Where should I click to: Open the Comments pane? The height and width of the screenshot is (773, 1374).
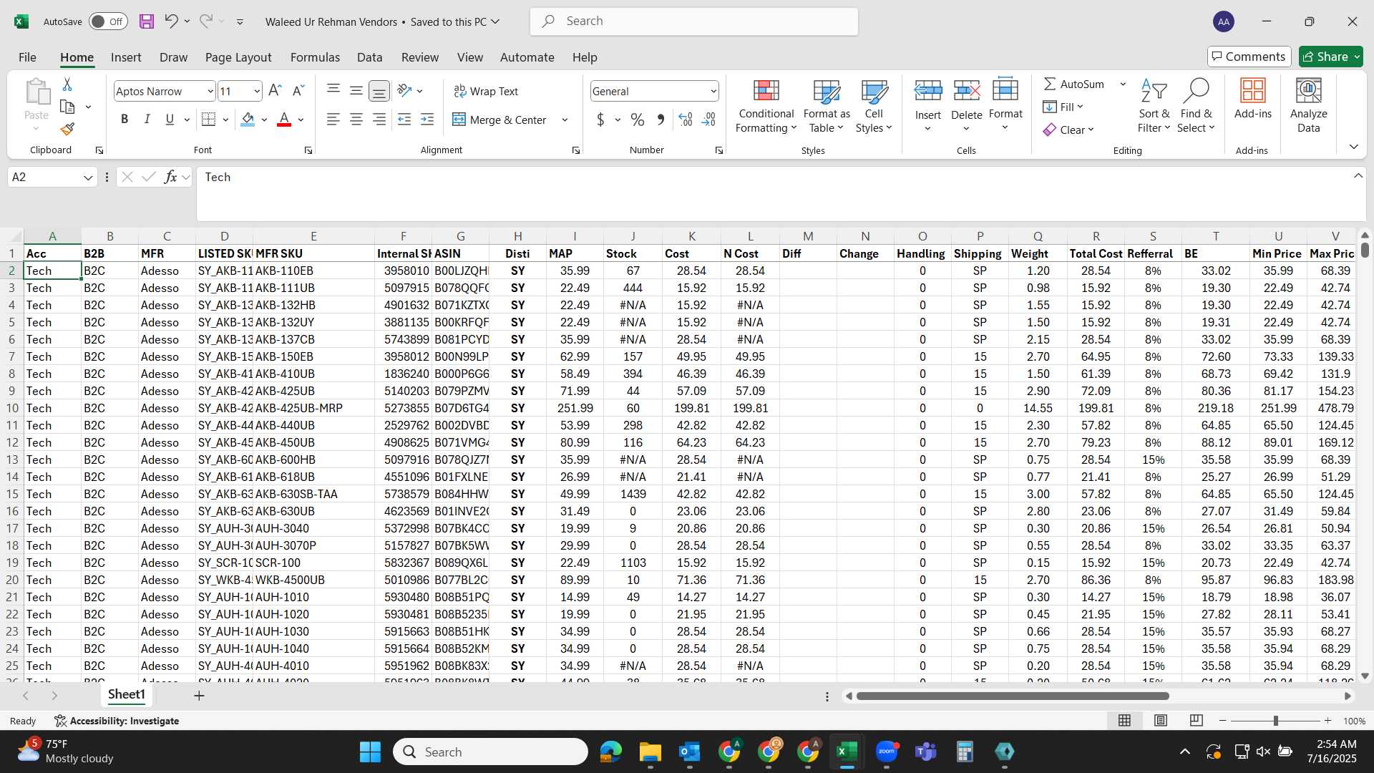(x=1249, y=57)
